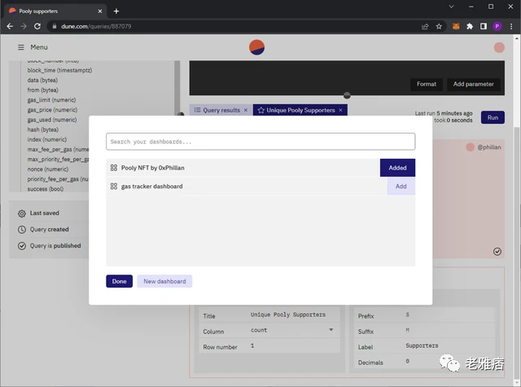
Task: Click nonce (numeric) column
Action: click(x=48, y=169)
